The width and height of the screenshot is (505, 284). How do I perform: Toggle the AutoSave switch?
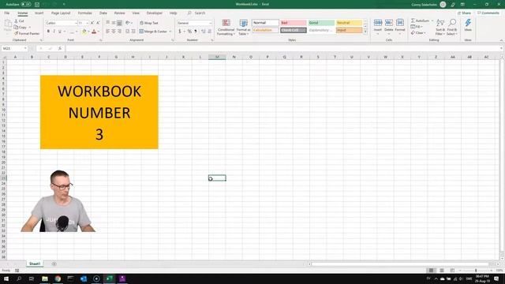[26, 5]
